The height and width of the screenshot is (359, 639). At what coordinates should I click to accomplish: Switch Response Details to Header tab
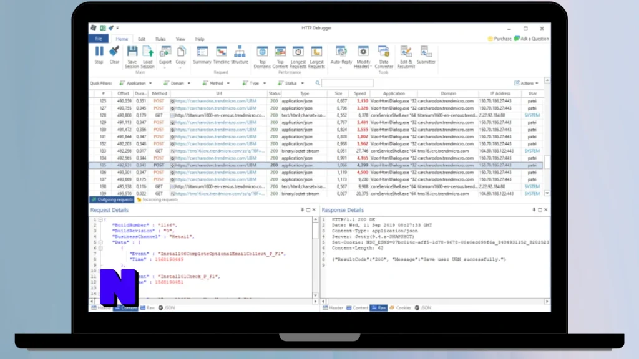pos(333,308)
